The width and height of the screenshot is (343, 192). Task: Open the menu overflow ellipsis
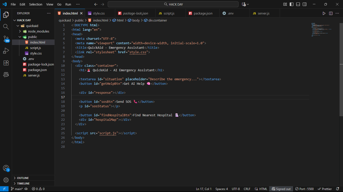(78, 4)
